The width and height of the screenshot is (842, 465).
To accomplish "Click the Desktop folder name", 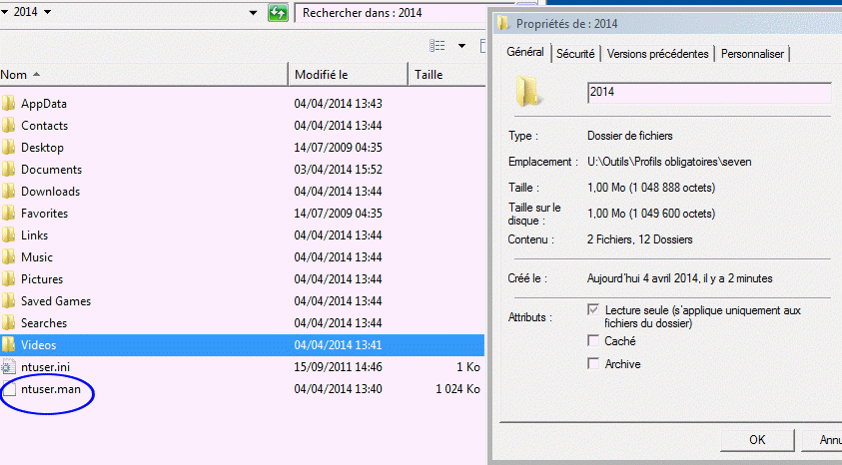I will [x=42, y=148].
